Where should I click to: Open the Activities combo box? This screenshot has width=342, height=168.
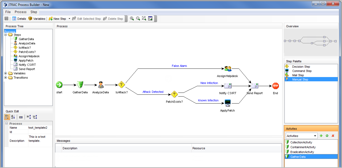[301, 136]
